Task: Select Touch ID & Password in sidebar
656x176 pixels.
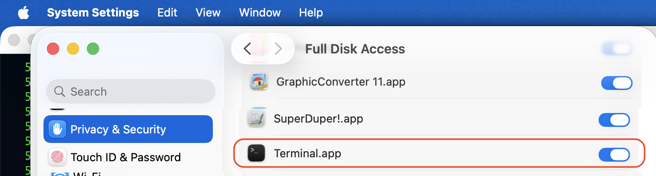Action: coord(126,157)
